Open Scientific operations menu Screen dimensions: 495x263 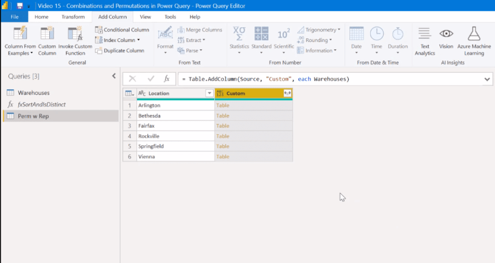click(x=284, y=41)
